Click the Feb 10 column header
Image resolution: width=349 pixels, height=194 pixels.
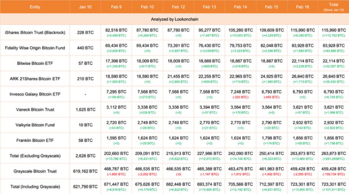pos(147,7)
